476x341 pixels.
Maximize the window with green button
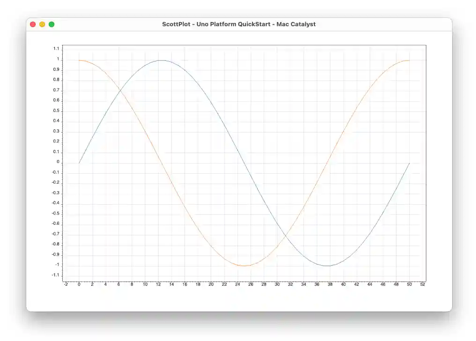coord(52,24)
